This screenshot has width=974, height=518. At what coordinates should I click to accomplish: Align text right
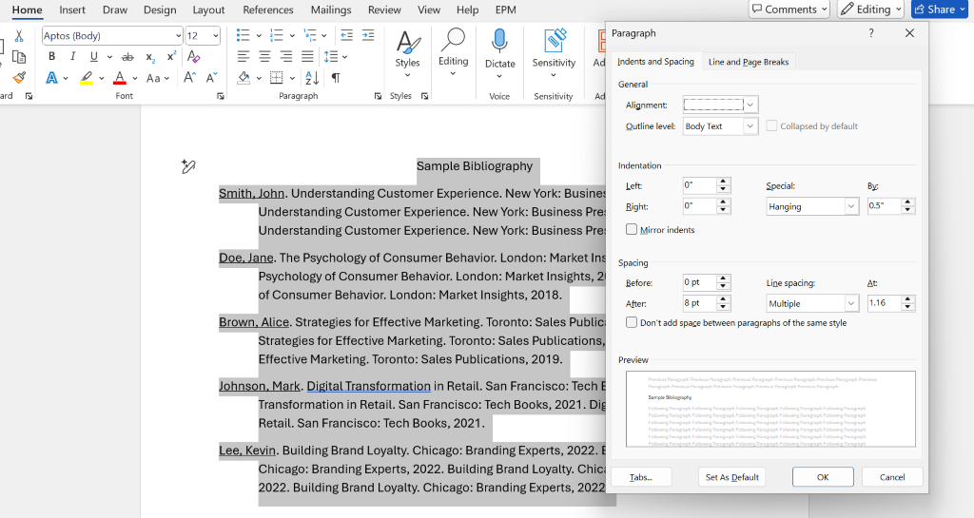[x=286, y=57]
